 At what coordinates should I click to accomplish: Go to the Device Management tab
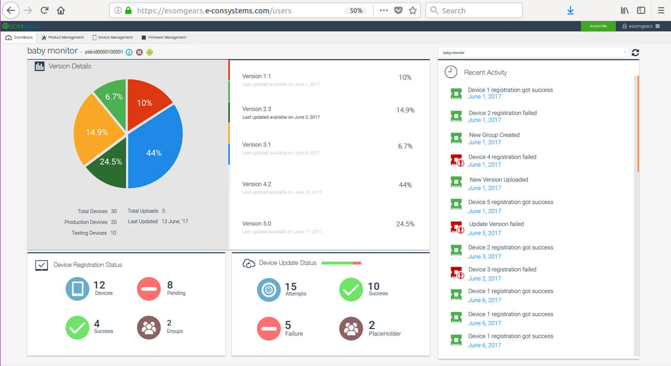112,38
